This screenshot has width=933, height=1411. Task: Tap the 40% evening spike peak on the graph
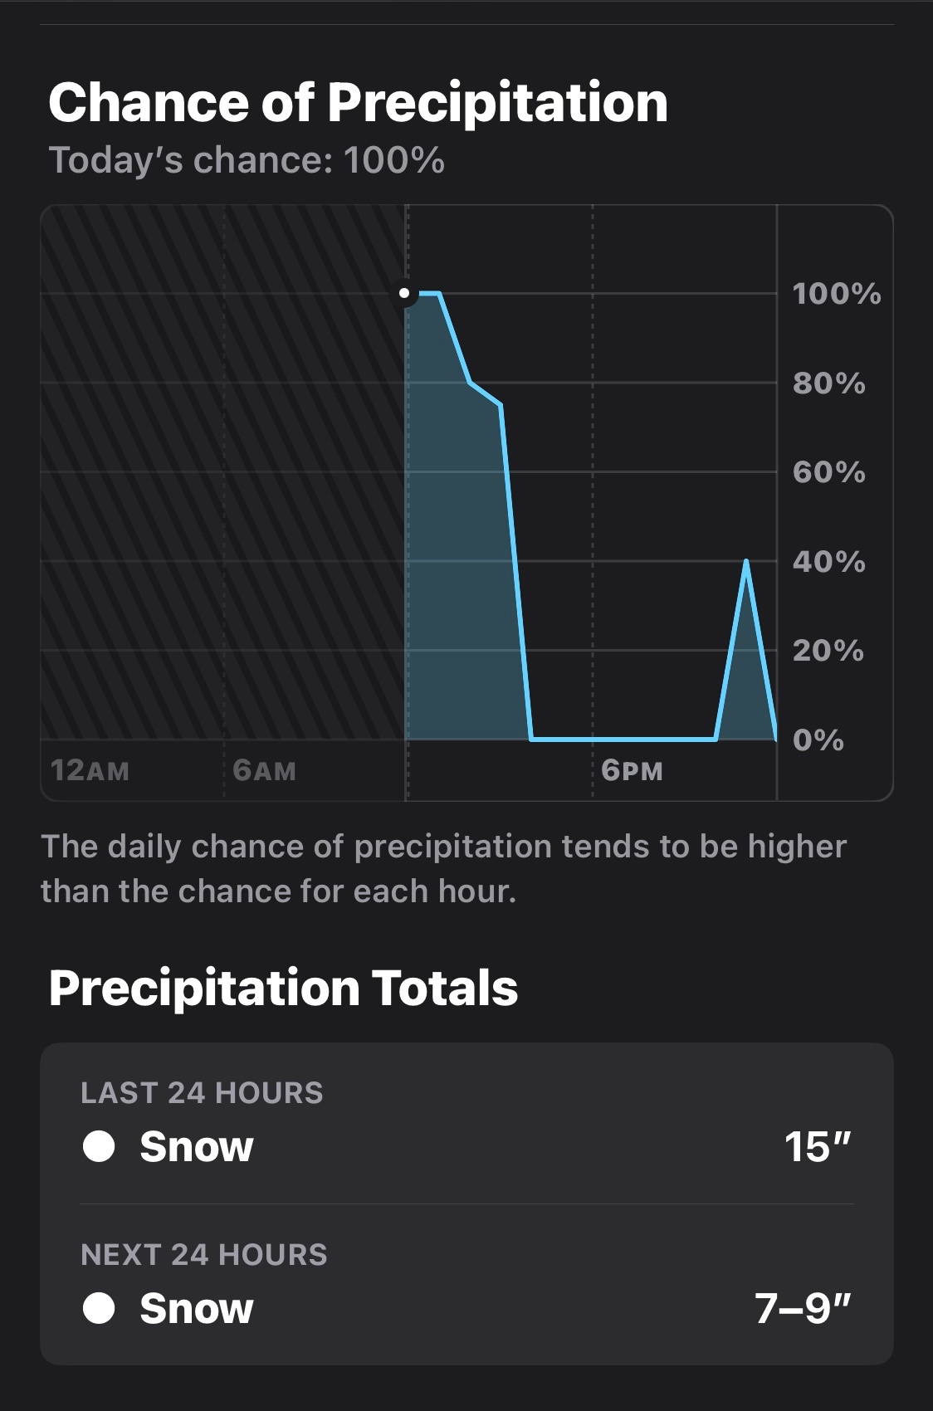746,562
